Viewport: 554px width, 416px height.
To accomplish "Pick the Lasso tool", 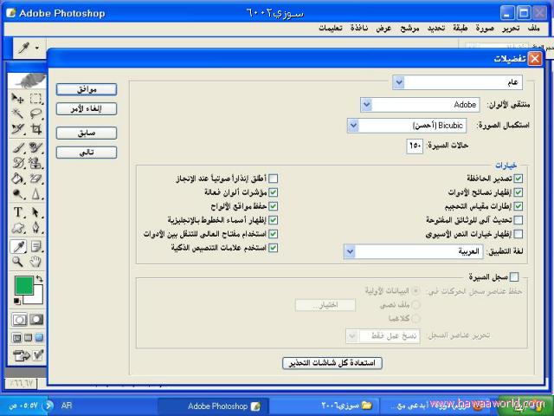I will (x=35, y=114).
